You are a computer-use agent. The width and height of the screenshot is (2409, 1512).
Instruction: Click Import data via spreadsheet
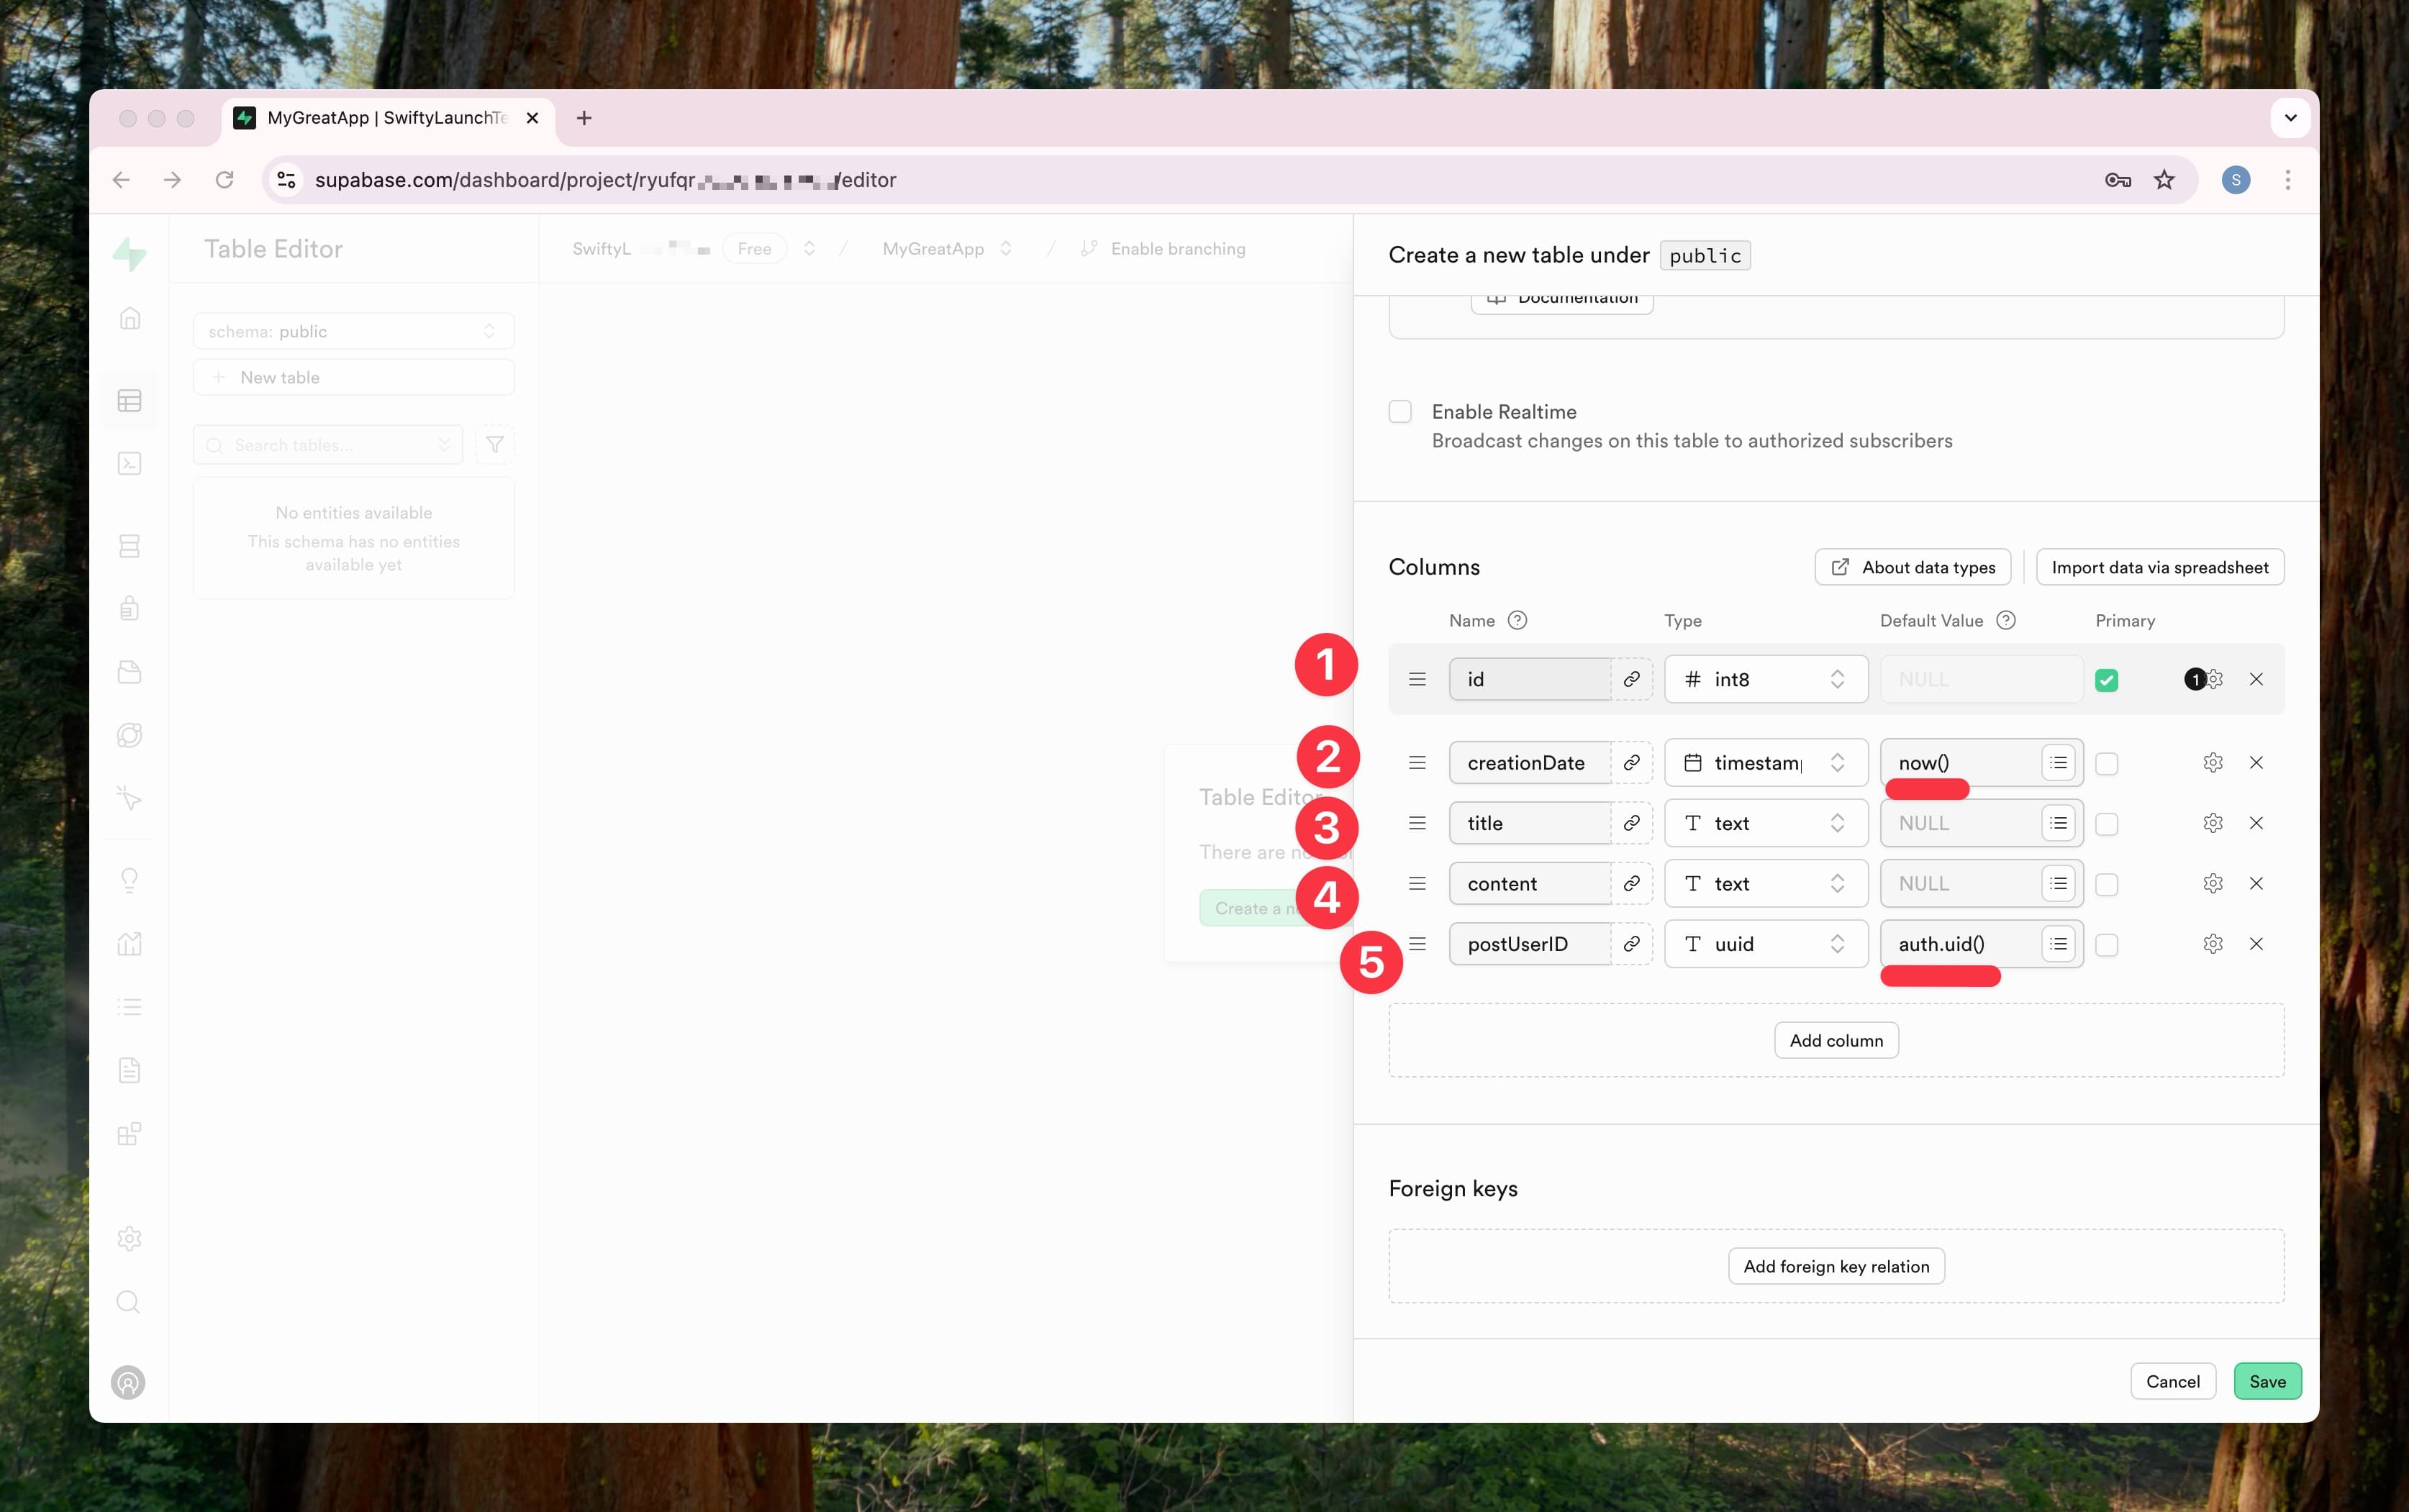2160,567
